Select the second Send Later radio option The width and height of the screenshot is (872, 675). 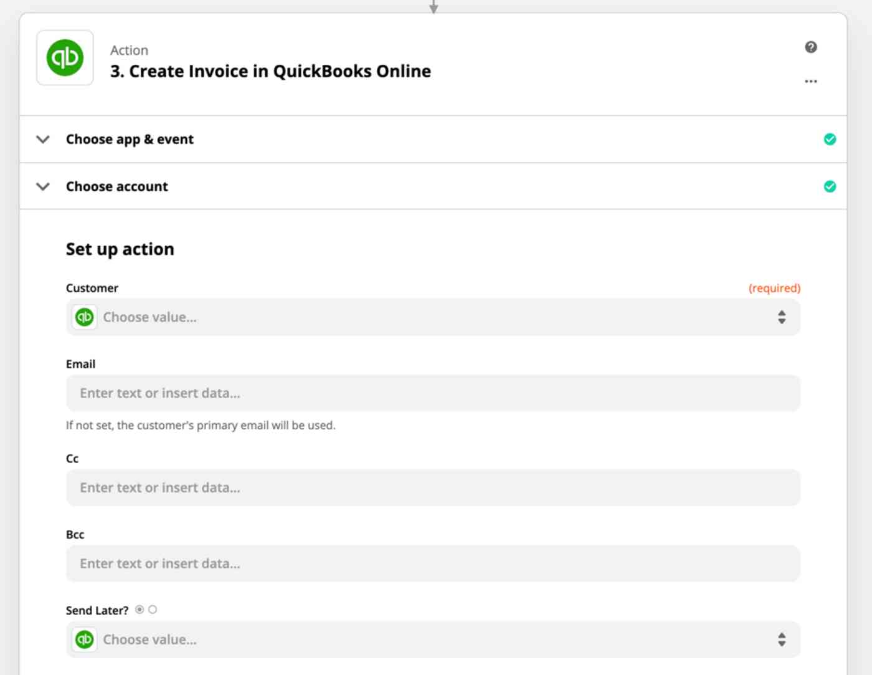coord(153,610)
